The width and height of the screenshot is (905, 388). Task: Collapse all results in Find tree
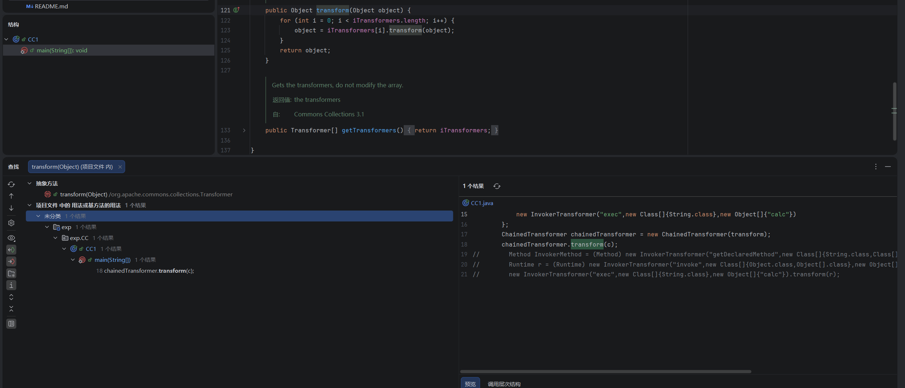[11, 309]
